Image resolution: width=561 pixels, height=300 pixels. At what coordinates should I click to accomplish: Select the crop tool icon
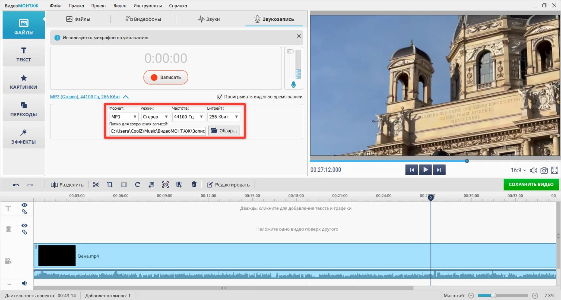[x=110, y=185]
